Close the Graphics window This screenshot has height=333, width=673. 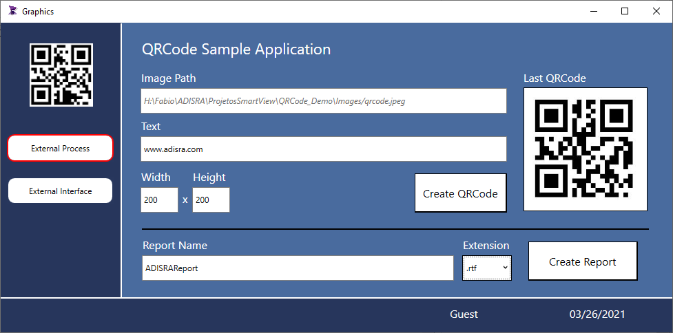tap(656, 12)
